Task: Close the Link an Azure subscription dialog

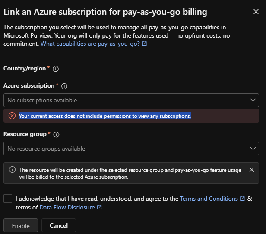Action: 256,12
